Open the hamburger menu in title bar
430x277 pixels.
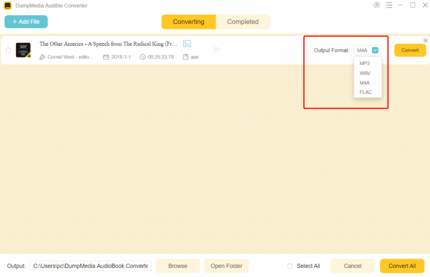pyautogui.click(x=388, y=5)
